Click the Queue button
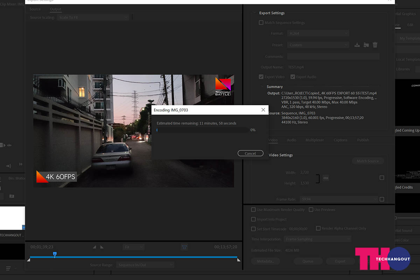420x280 pixels. click(308, 261)
